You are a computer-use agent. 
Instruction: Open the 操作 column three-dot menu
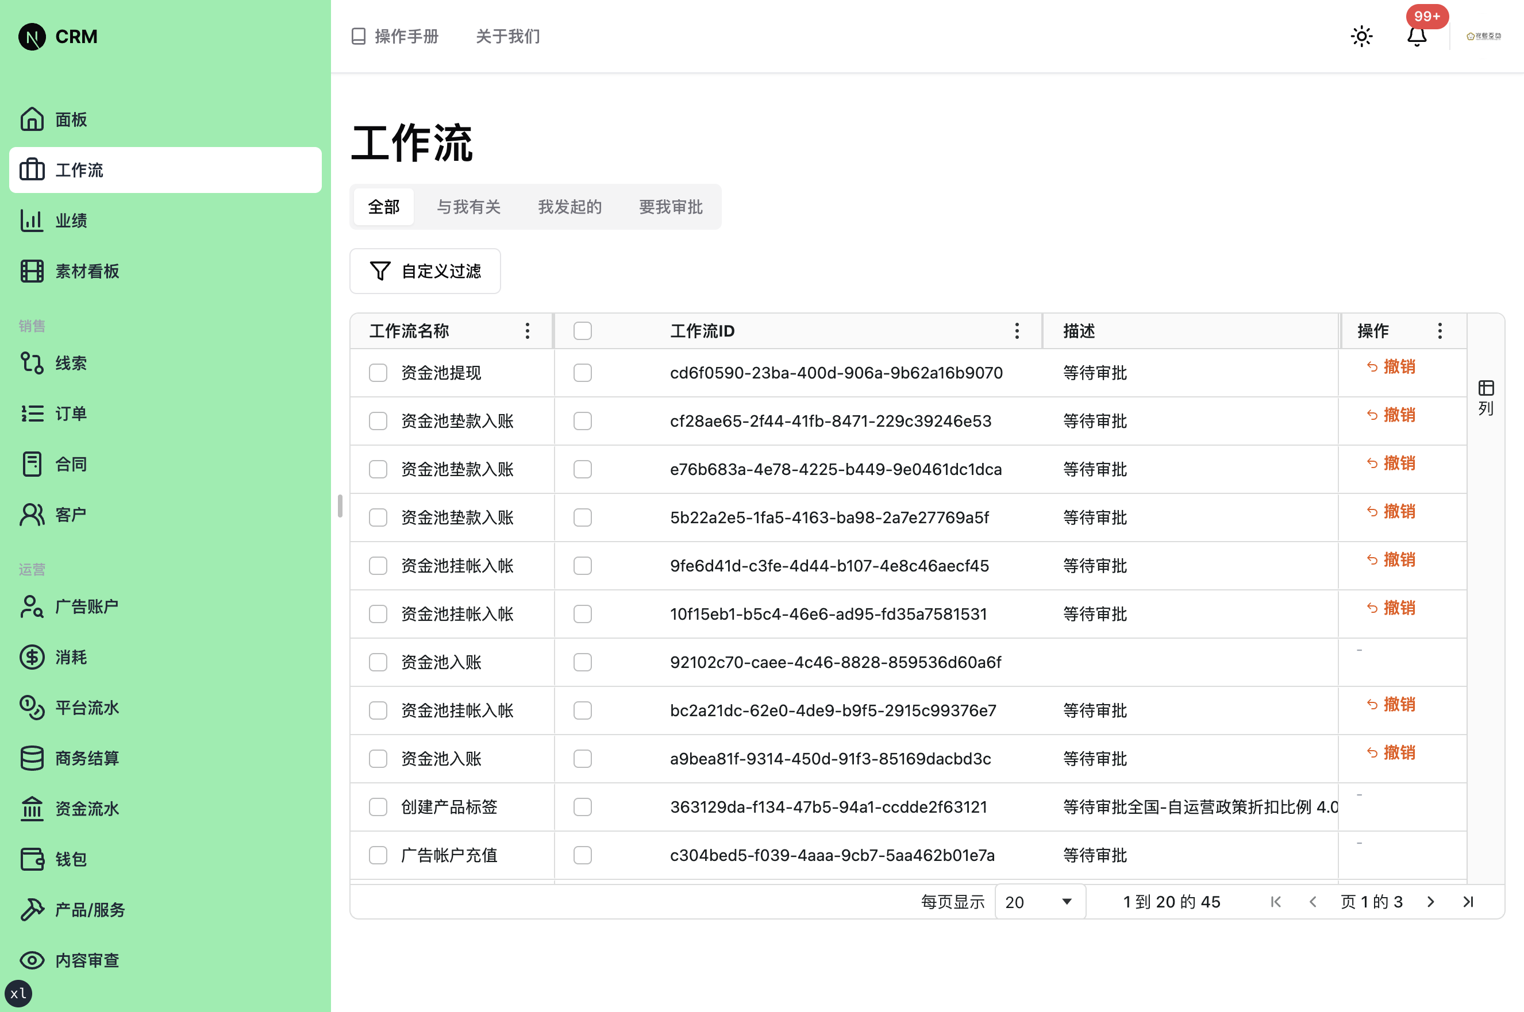[x=1440, y=330]
